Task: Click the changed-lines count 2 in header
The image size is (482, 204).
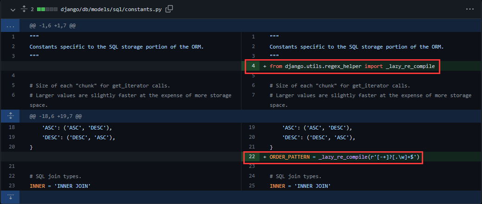Action: tap(32, 9)
